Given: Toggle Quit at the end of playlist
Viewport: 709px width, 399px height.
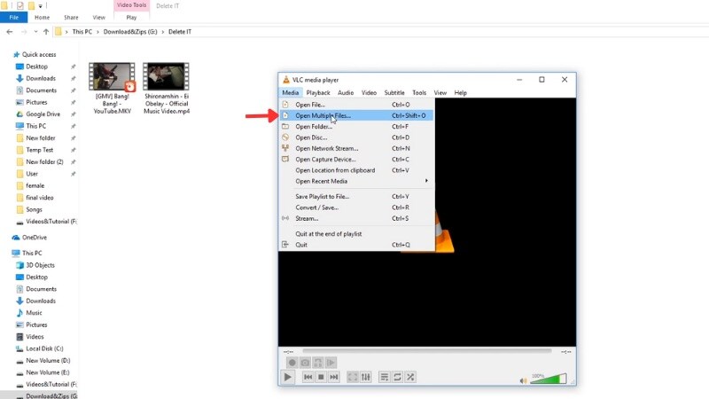Looking at the screenshot, I should [357, 234].
